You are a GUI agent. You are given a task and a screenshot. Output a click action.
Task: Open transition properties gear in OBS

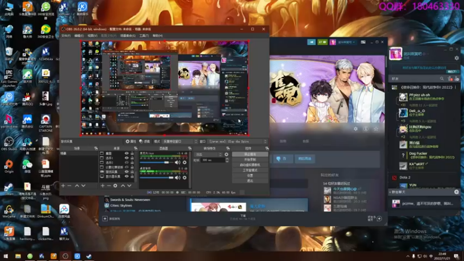pos(226,154)
